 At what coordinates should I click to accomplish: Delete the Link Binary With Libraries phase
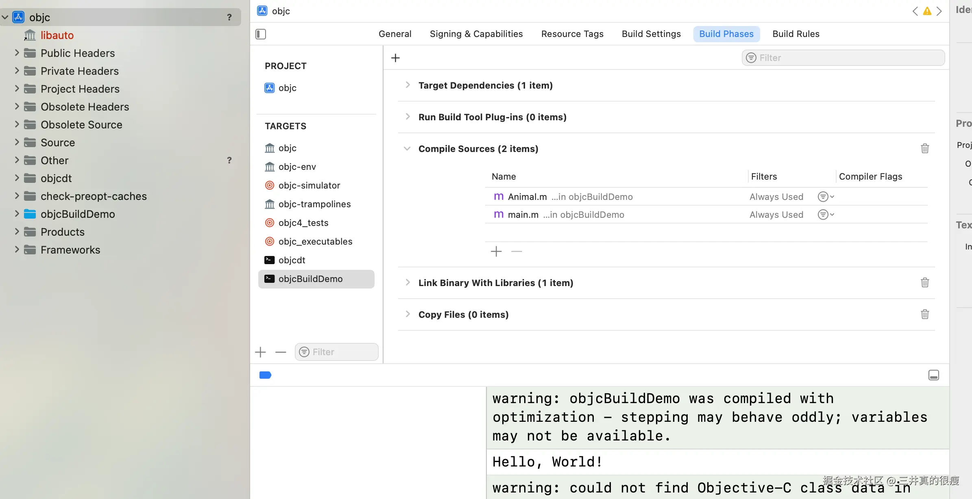925,282
